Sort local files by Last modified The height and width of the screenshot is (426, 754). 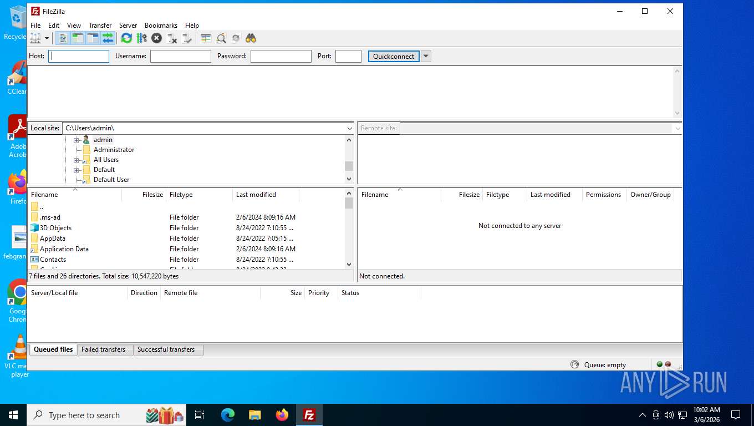pos(266,195)
